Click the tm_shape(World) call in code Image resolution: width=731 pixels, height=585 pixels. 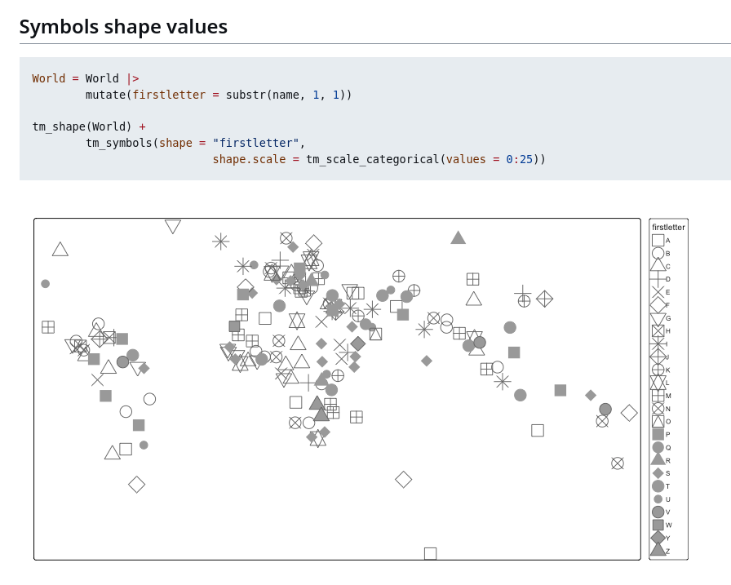click(x=82, y=126)
